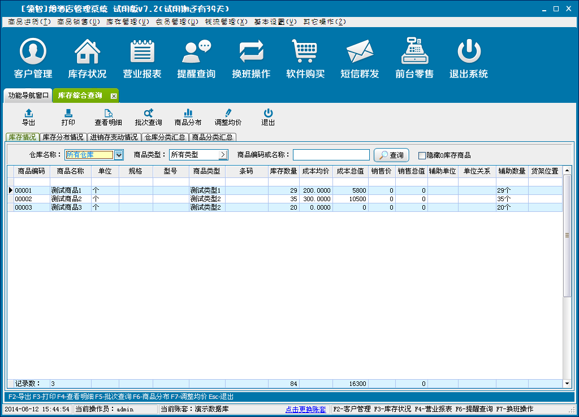Image resolution: width=579 pixels, height=417 pixels.
Task: Click 点击更换账套 link in status bar
Action: click(x=305, y=409)
